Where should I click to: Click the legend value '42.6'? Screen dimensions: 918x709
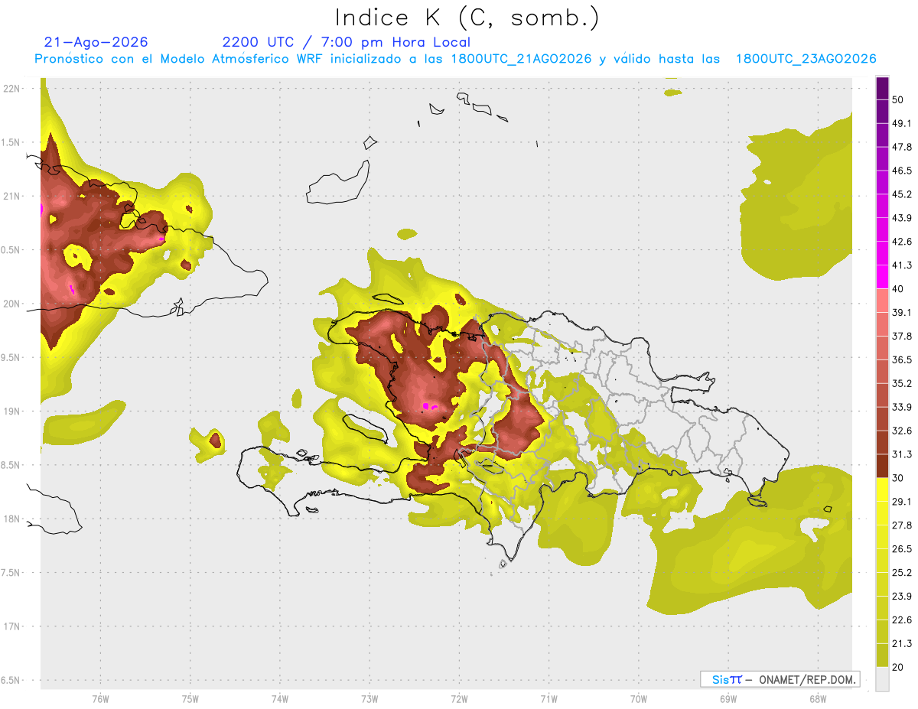point(902,242)
